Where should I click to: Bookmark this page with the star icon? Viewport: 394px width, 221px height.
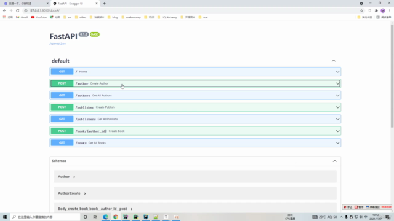(361, 10)
